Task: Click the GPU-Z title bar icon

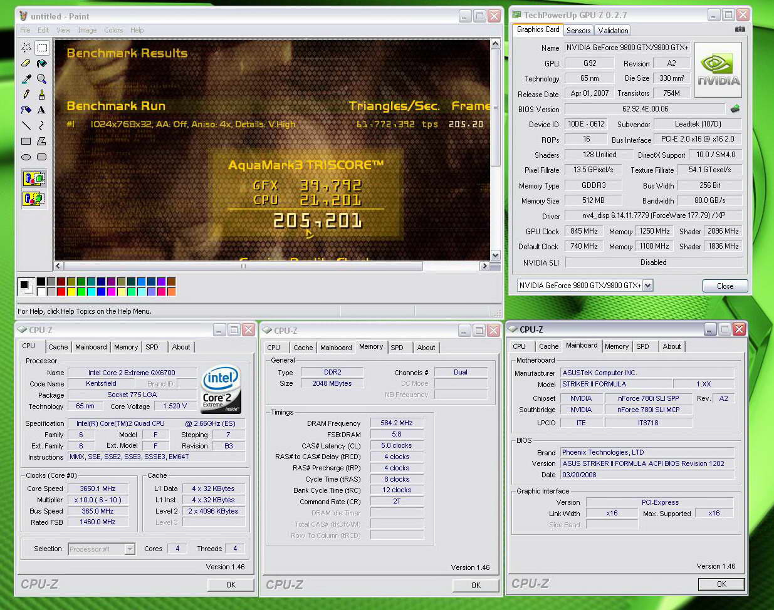Action: (516, 15)
